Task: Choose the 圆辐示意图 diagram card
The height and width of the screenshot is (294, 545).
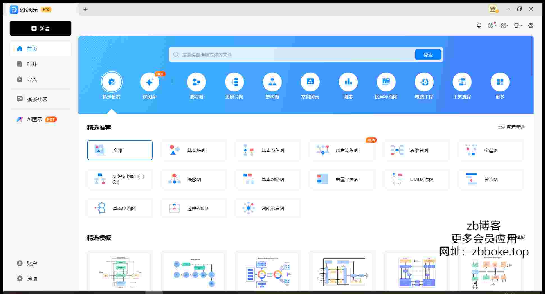Action: 268,208
